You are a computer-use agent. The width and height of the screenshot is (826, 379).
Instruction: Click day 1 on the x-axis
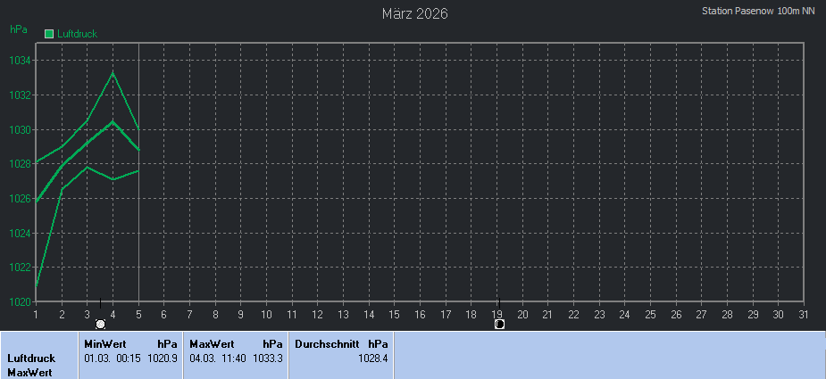pyautogui.click(x=36, y=314)
